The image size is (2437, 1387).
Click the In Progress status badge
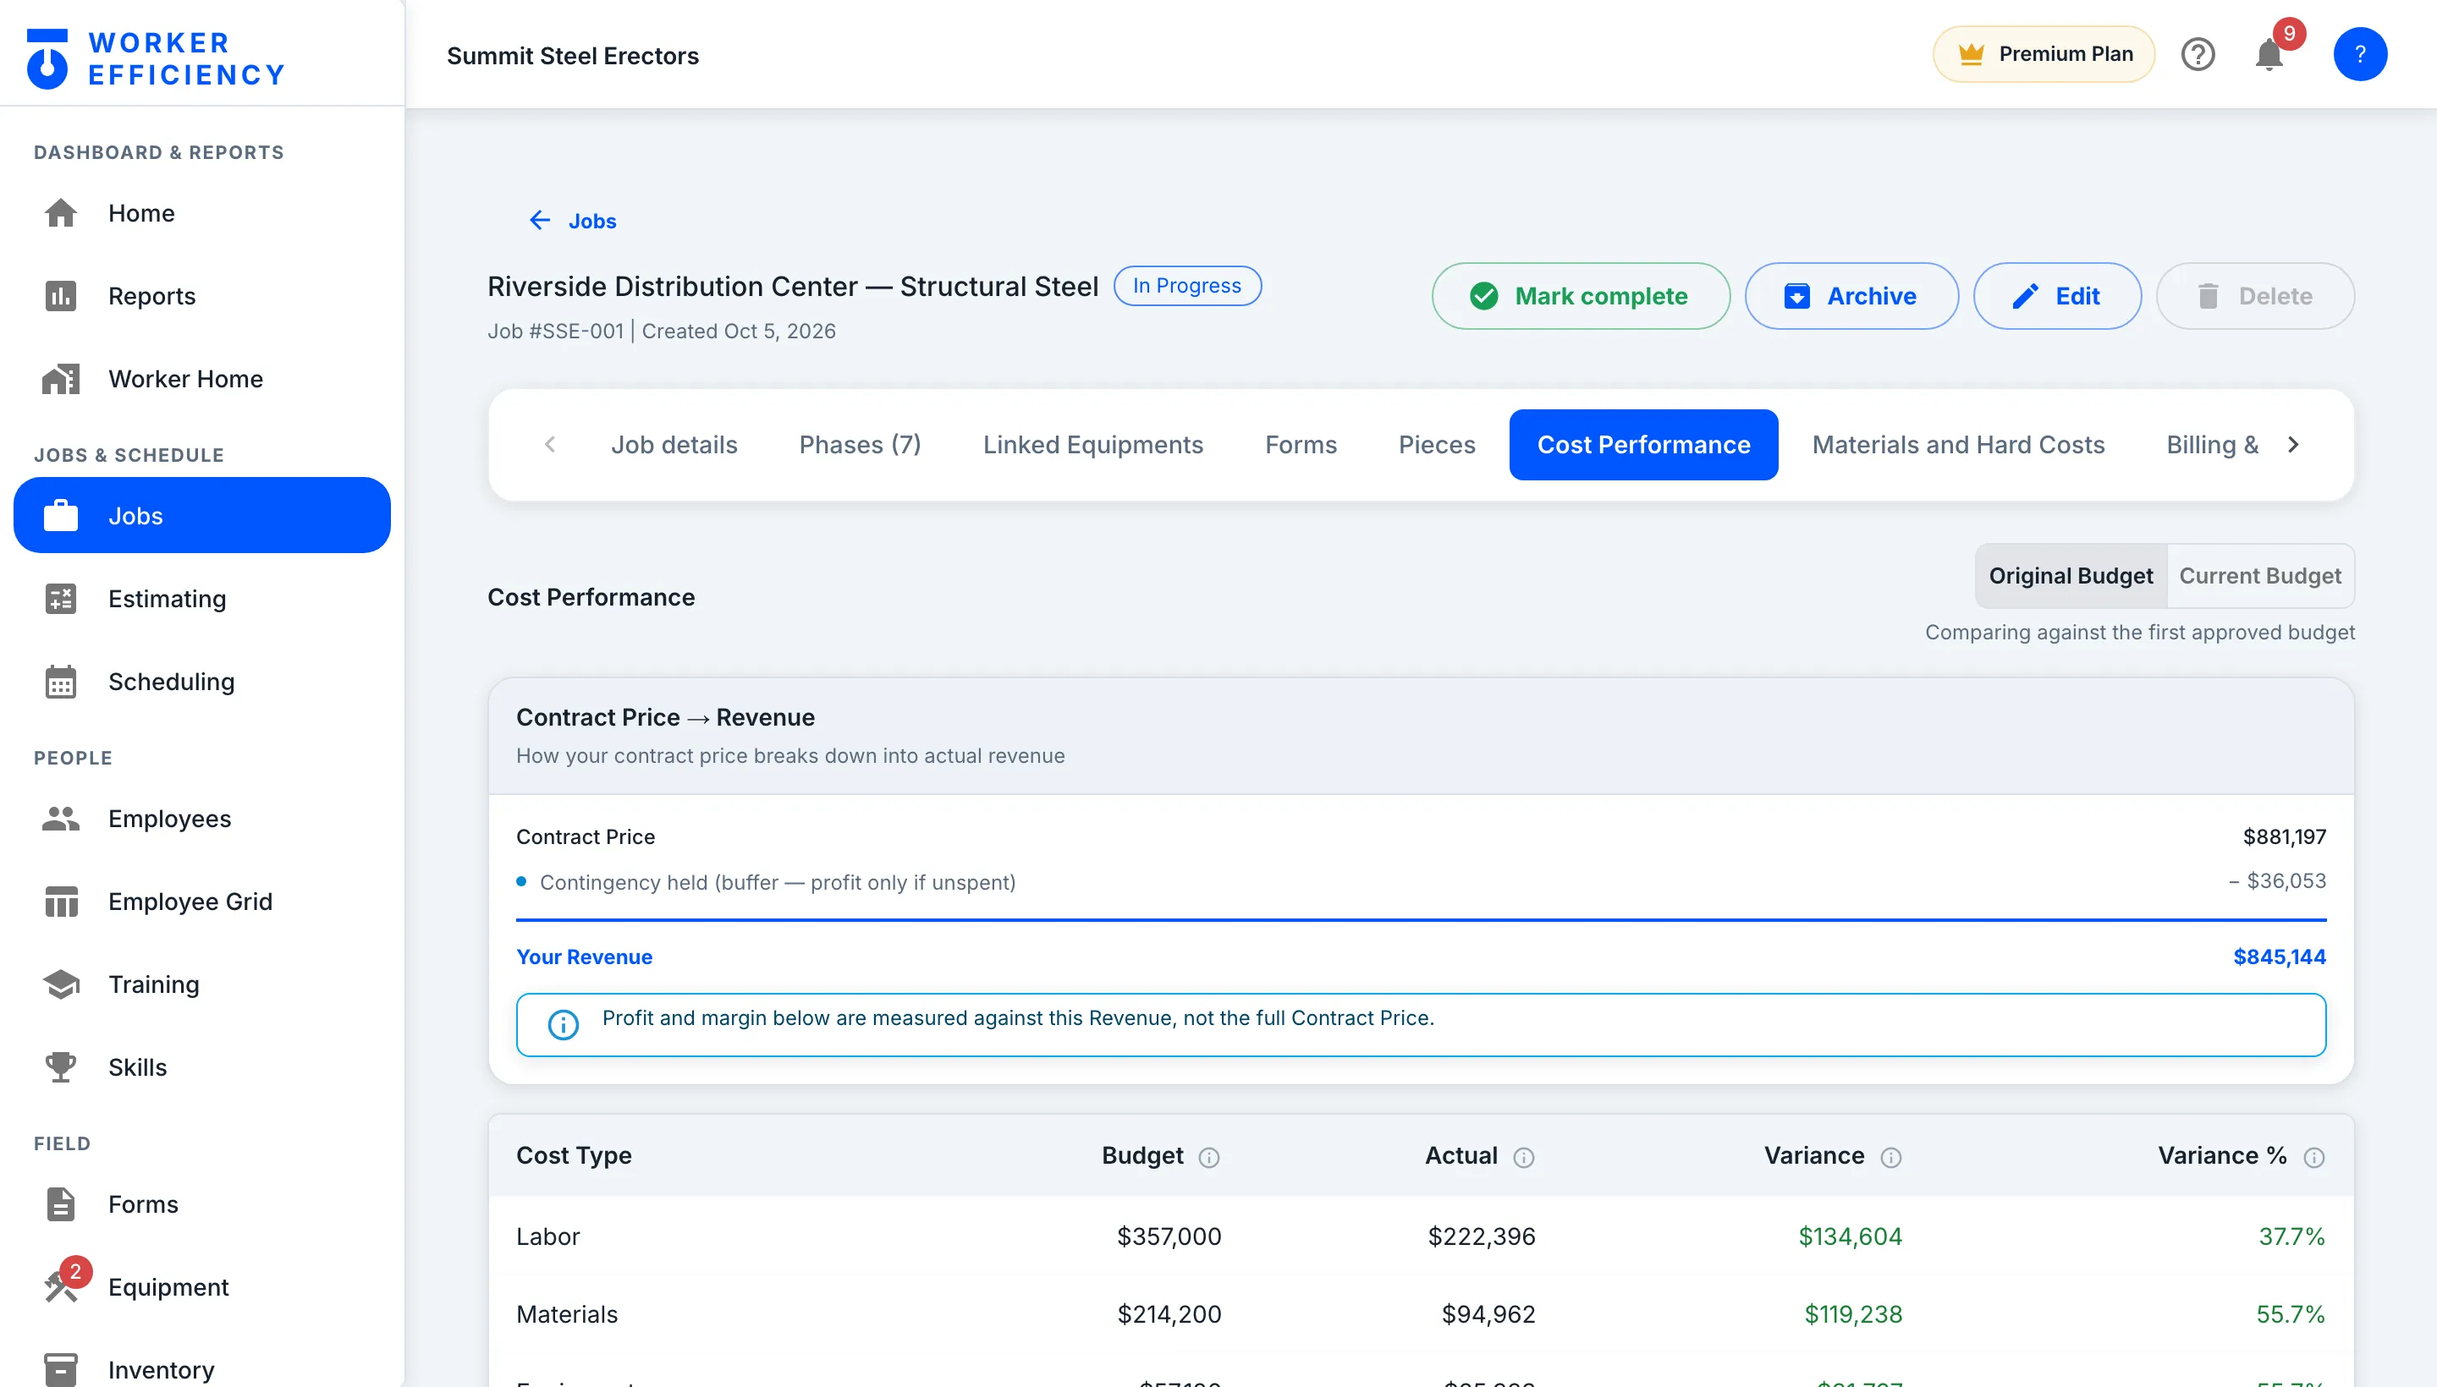click(1186, 285)
